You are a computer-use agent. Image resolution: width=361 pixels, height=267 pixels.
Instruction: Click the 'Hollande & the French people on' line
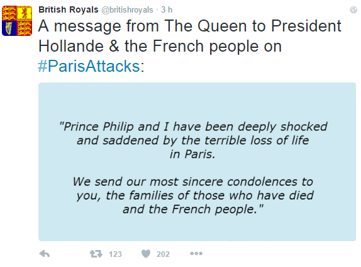(x=160, y=46)
